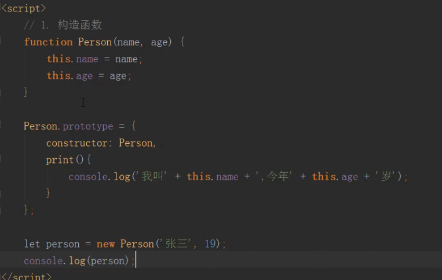
Task: Click the ',今年' string literal
Action: pos(274,176)
